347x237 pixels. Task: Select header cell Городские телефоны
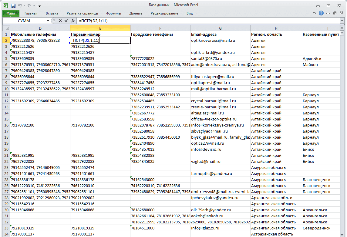click(x=160, y=34)
